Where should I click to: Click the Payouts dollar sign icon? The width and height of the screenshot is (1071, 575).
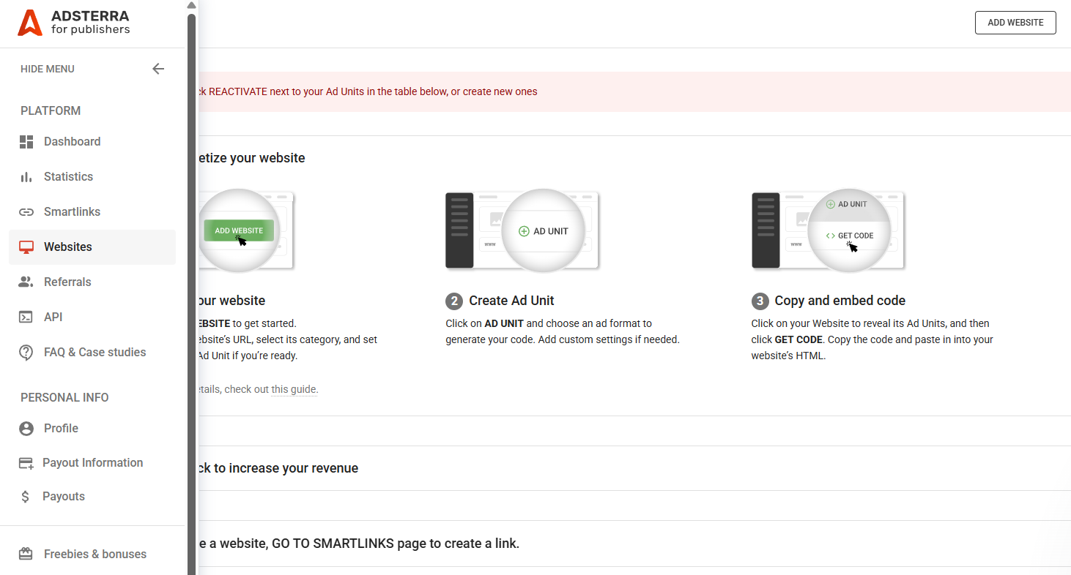[26, 497]
